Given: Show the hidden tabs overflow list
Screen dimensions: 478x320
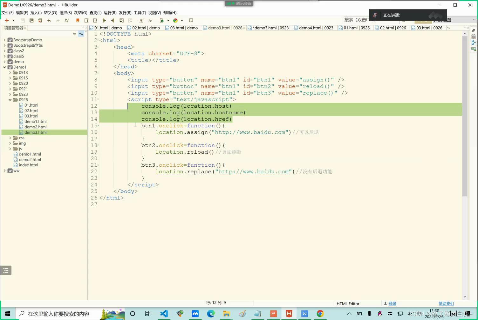Looking at the screenshot, I should click(x=448, y=28).
